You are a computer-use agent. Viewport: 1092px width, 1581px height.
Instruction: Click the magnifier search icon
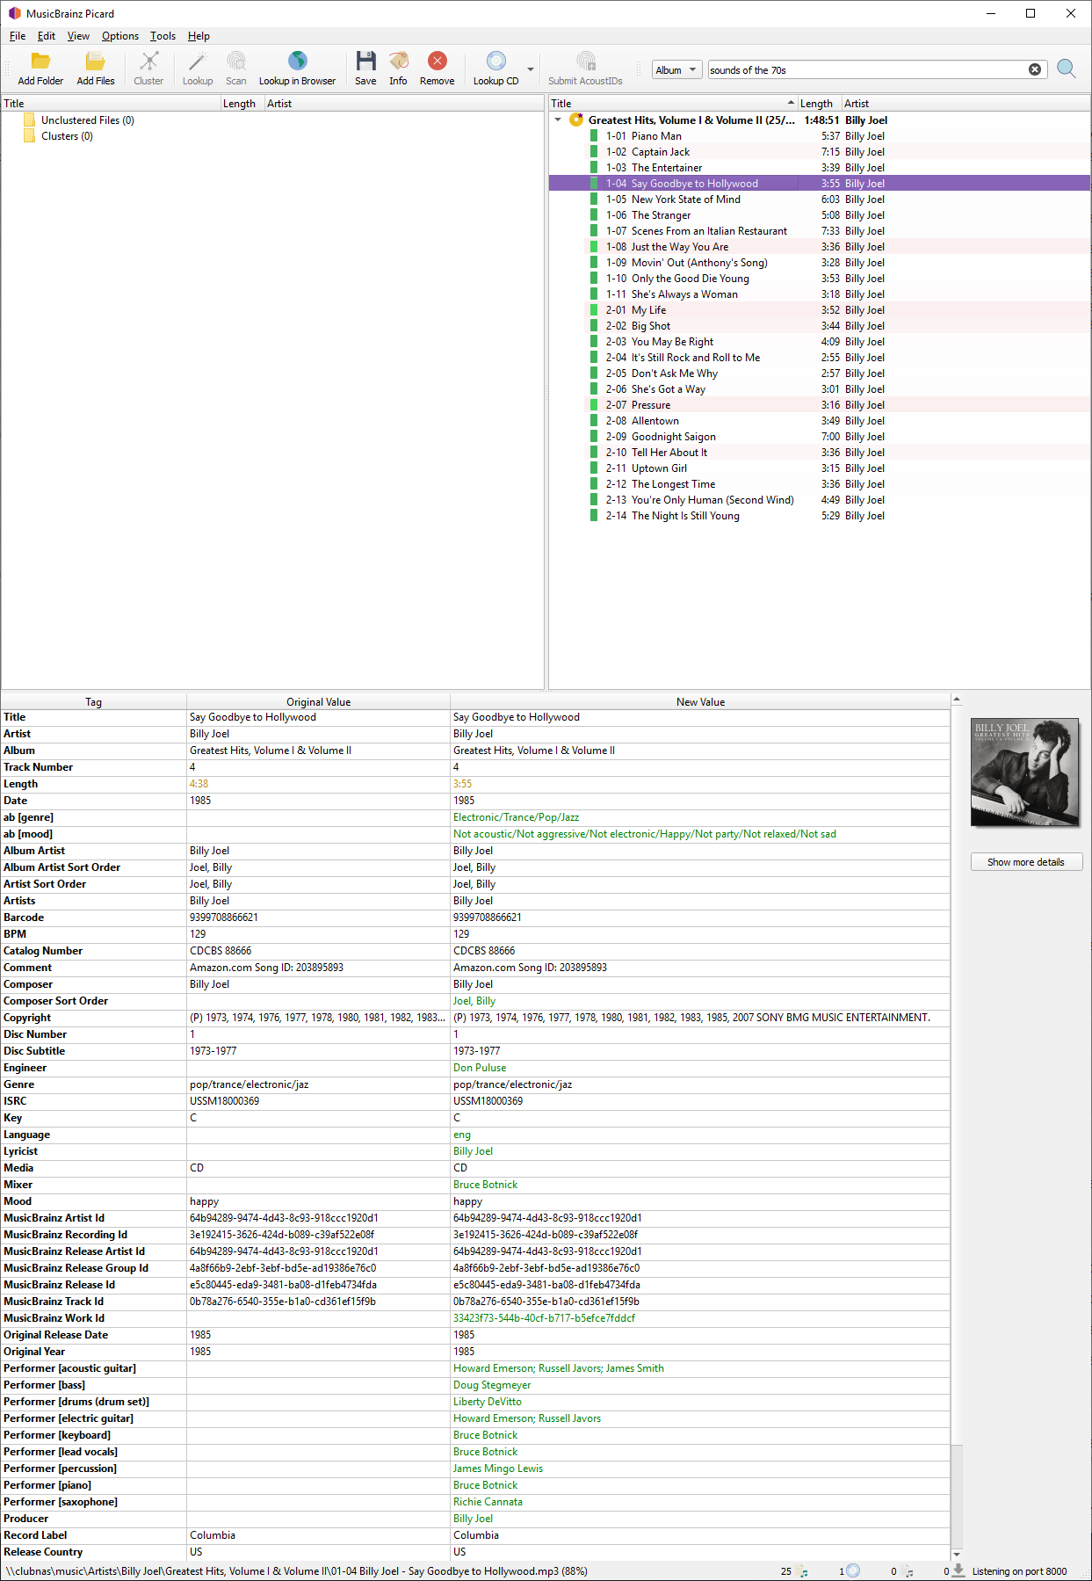pos(1067,69)
